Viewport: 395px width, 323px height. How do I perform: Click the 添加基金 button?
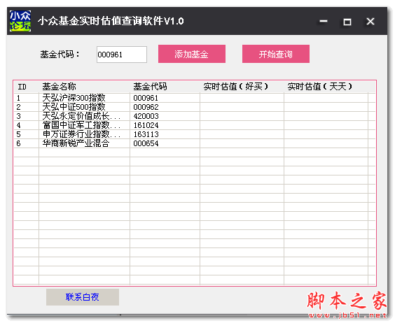pyautogui.click(x=192, y=54)
